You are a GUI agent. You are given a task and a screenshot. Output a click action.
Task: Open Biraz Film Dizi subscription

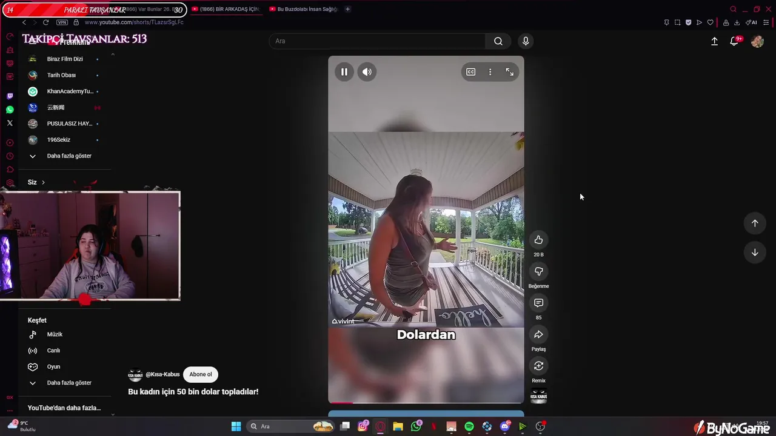(x=65, y=59)
